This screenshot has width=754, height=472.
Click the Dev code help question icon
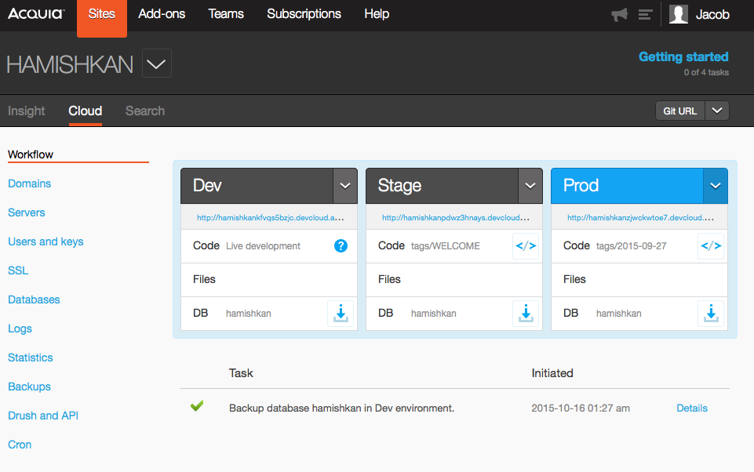pyautogui.click(x=341, y=245)
